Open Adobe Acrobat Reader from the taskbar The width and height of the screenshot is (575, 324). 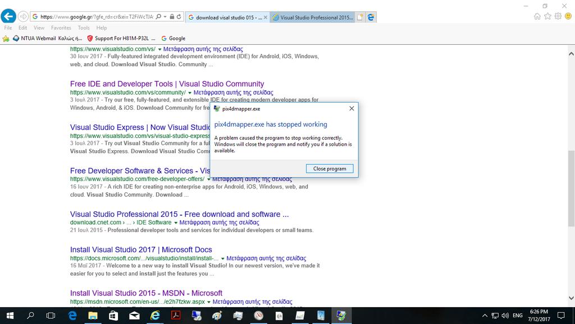pyautogui.click(x=176, y=316)
